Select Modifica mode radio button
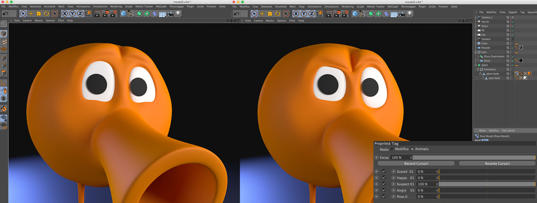This screenshot has width=537, height=203. tap(392, 149)
